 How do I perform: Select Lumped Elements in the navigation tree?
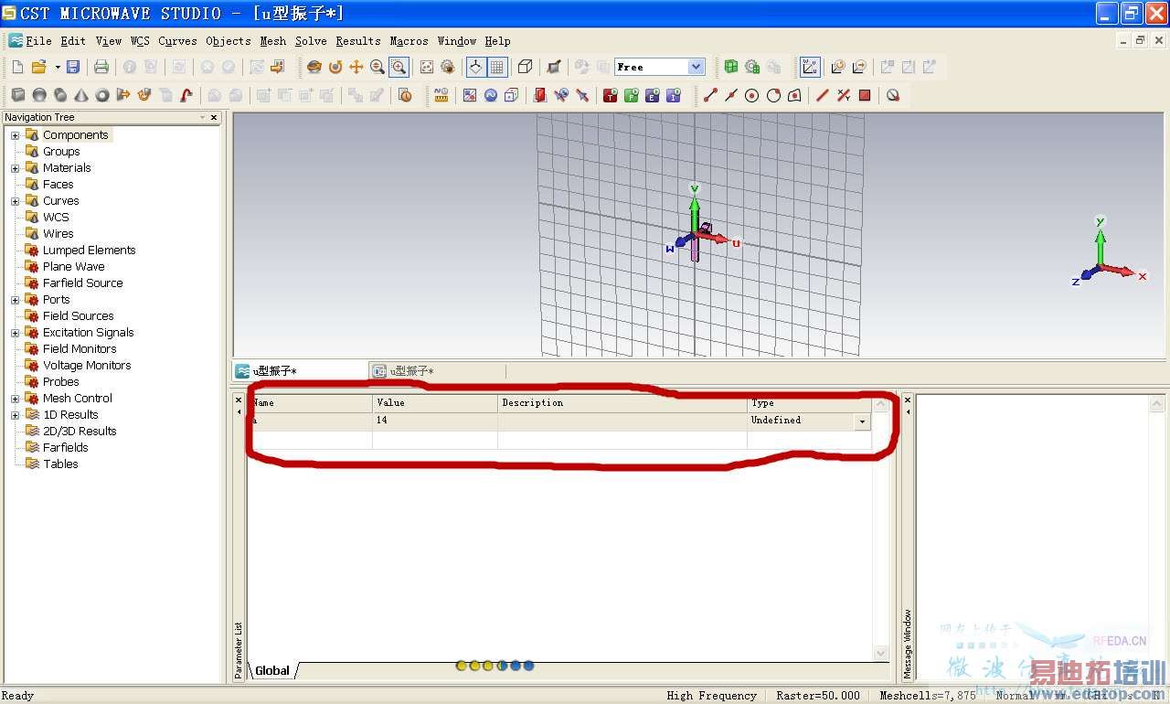tap(89, 251)
